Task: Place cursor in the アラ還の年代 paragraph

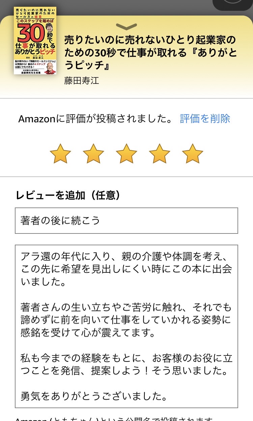Action: (126, 269)
